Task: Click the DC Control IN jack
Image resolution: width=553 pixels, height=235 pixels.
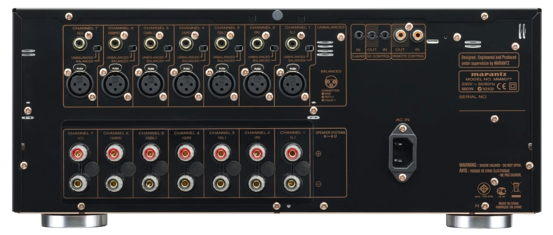Action: point(384,34)
